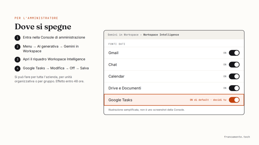Click 'Entra nella Console di amministrazione' step

pos(54,38)
